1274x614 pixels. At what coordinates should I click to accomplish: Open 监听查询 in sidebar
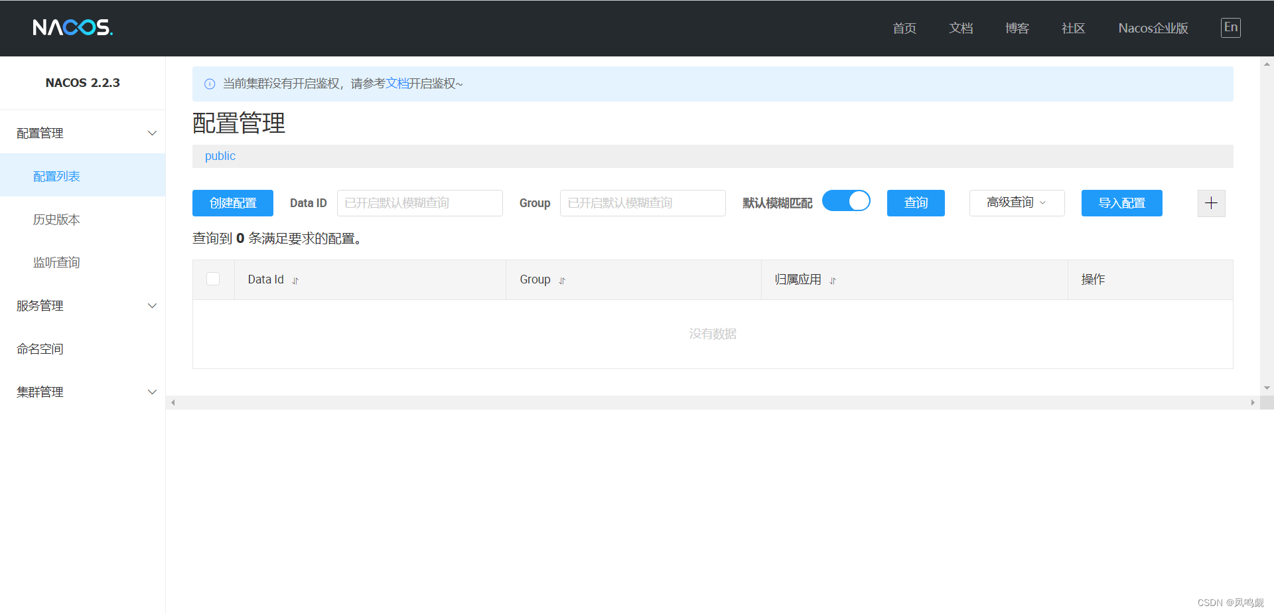(x=83, y=262)
